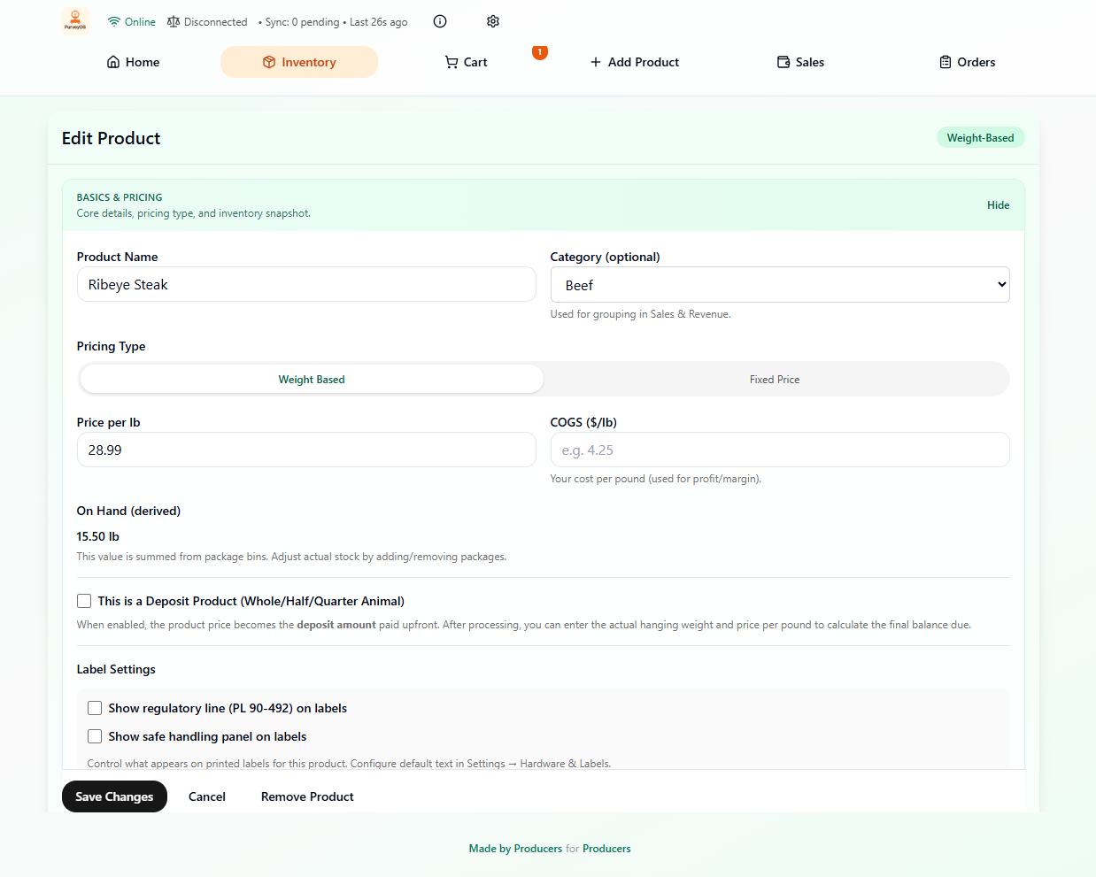The width and height of the screenshot is (1096, 877).
Task: Check Show regulatory line on labels
Action: [95, 708]
